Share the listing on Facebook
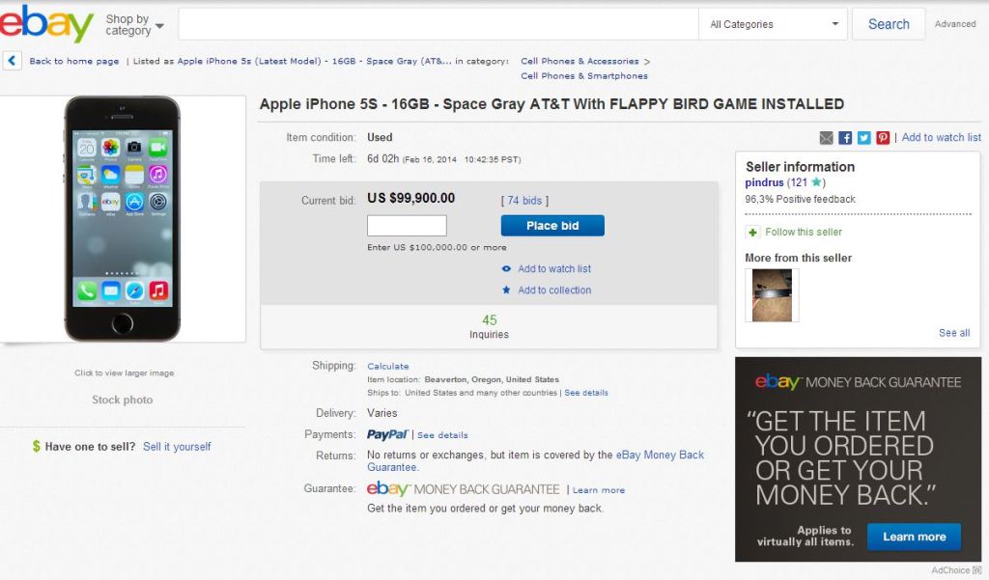The image size is (989, 580). (x=844, y=137)
